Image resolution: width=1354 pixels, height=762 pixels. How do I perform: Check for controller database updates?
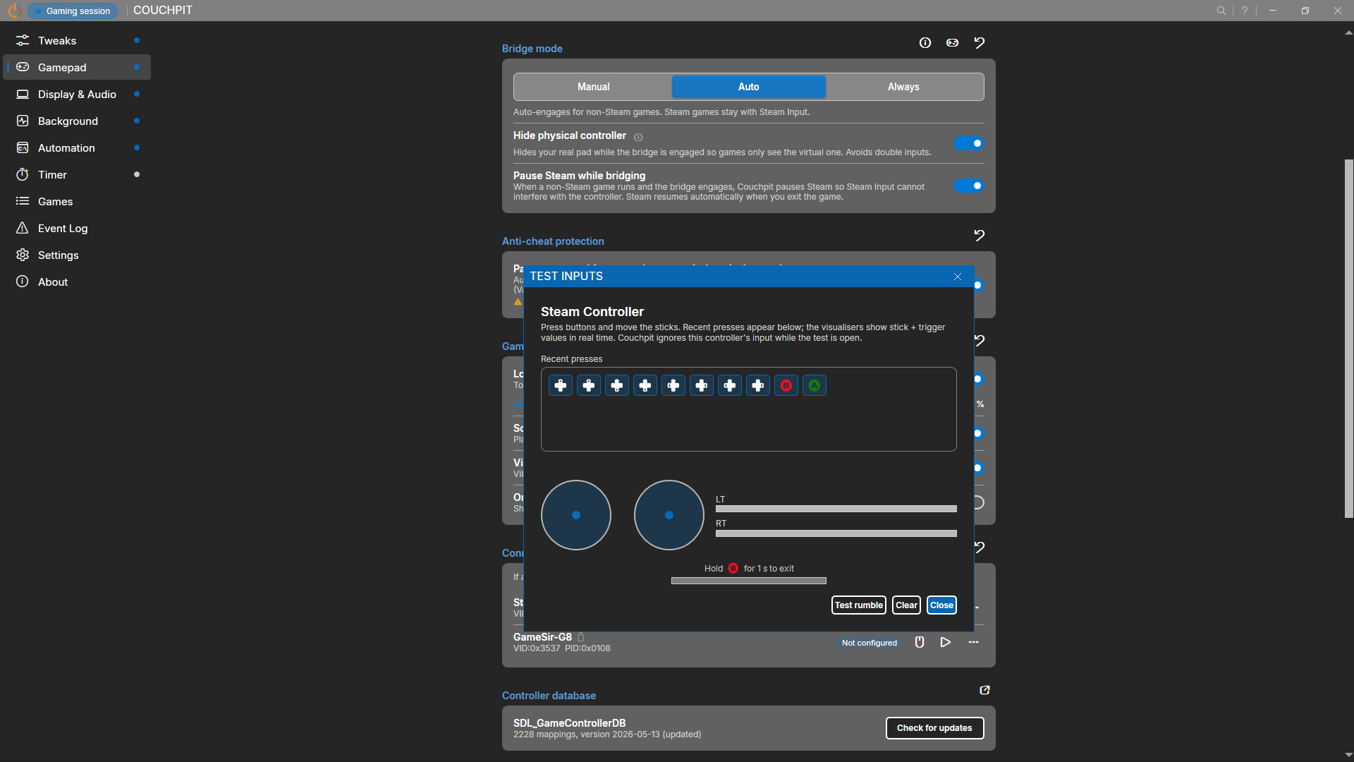[934, 728]
